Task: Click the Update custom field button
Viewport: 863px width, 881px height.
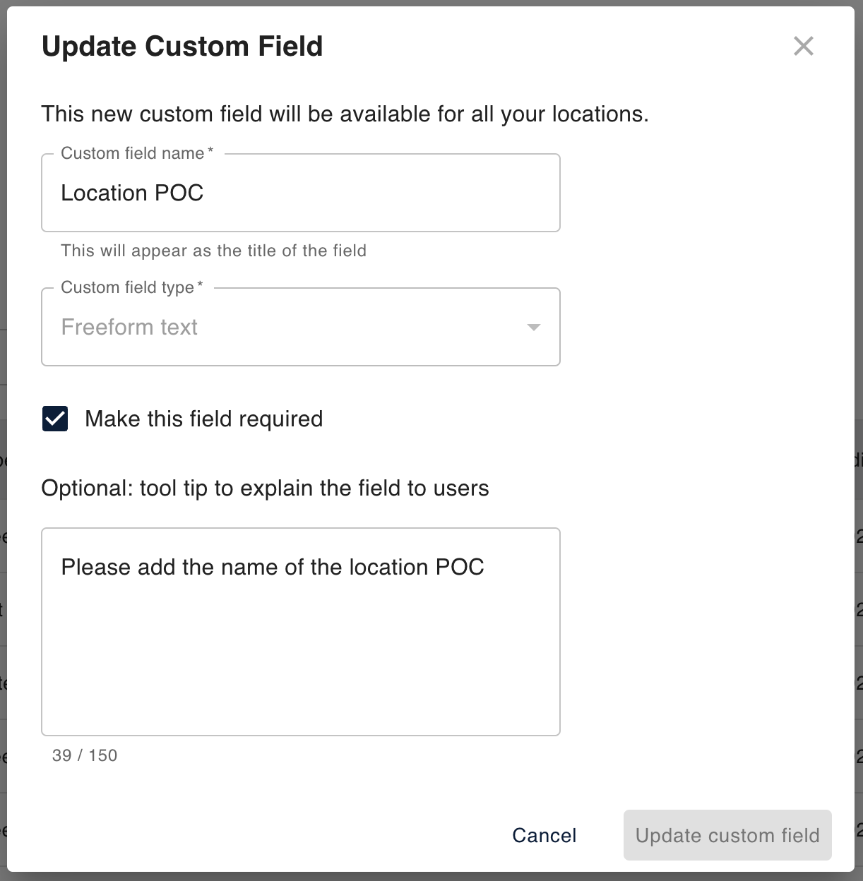Action: click(x=727, y=835)
